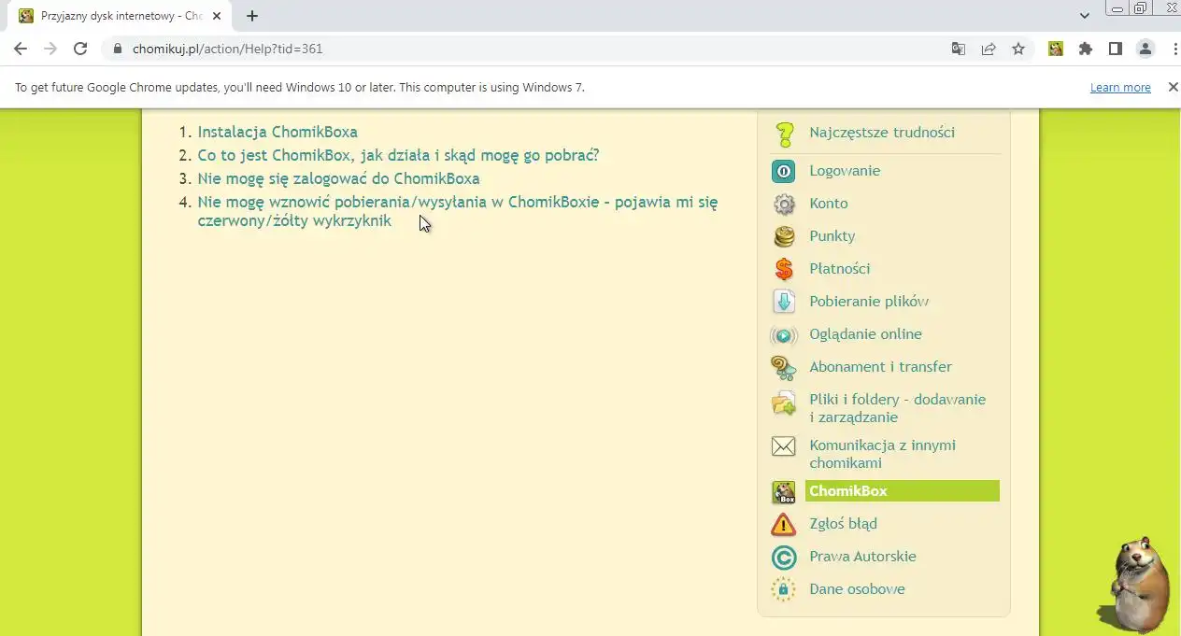Open Nie mogę się zalogować do ChomikBoxa
Viewport: 1181px width, 636px height.
338,178
